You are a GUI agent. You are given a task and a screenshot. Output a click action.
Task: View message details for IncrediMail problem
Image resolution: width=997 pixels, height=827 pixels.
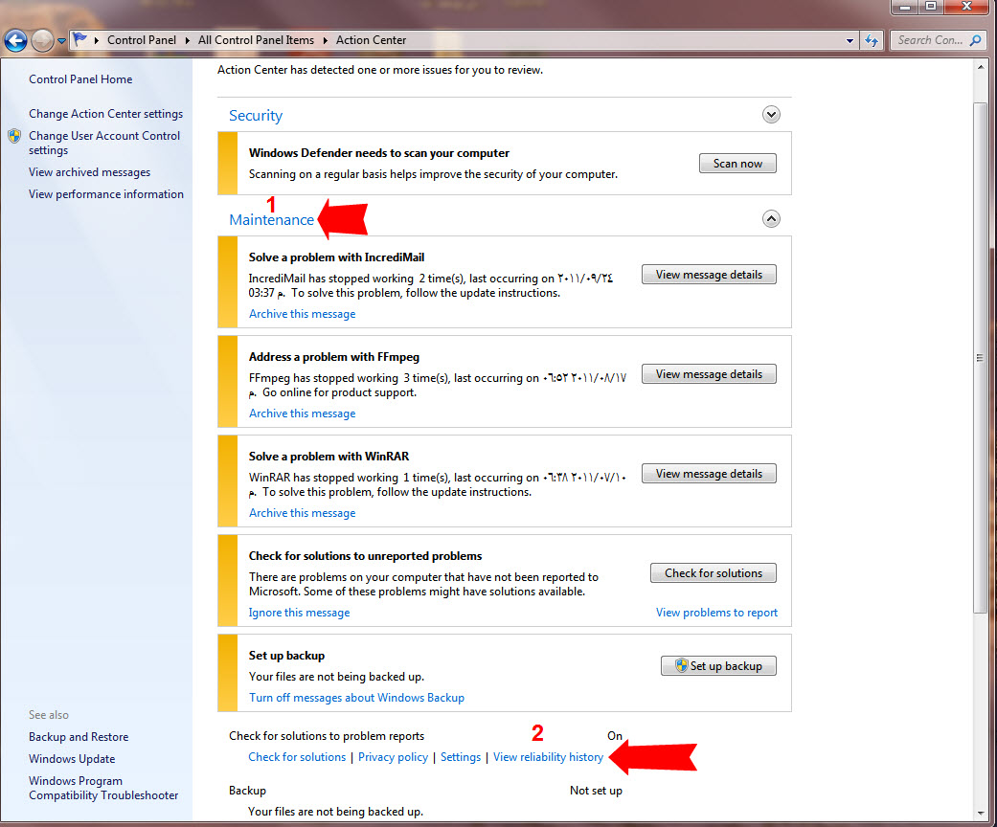click(709, 275)
